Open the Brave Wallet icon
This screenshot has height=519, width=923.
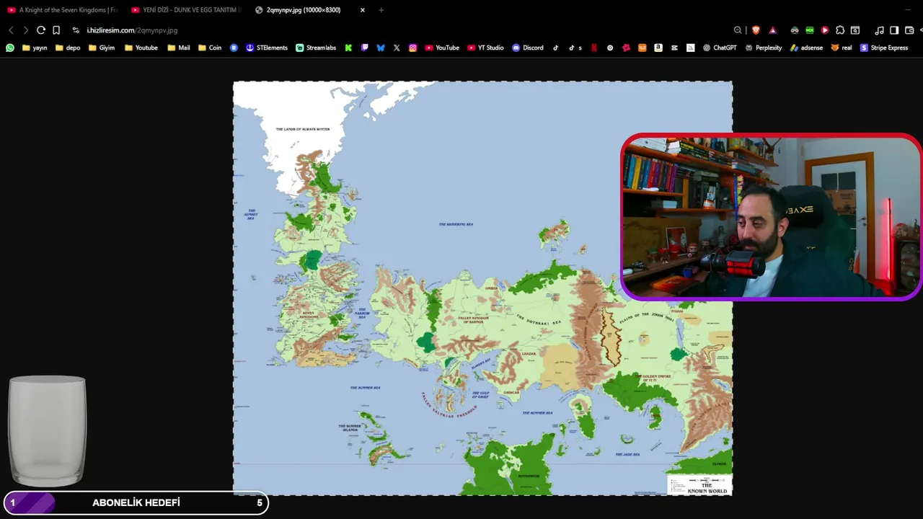pos(909,30)
